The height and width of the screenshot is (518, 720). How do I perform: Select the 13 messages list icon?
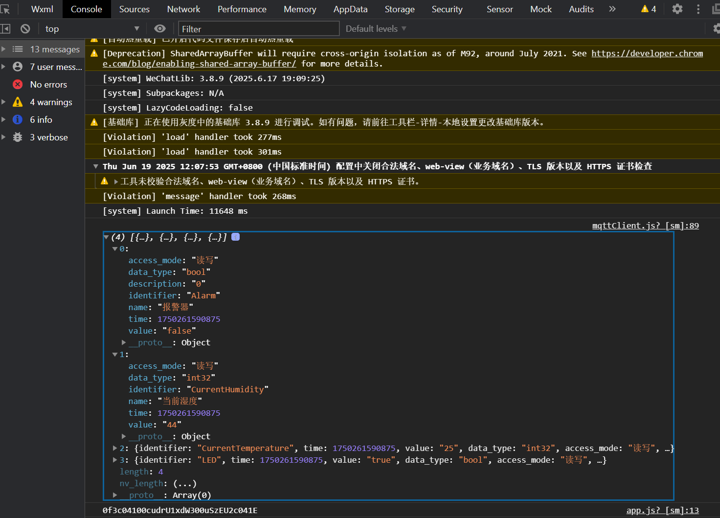(x=18, y=49)
